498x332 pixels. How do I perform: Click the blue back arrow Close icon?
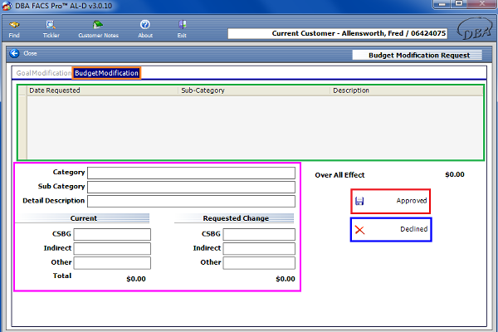[14, 53]
